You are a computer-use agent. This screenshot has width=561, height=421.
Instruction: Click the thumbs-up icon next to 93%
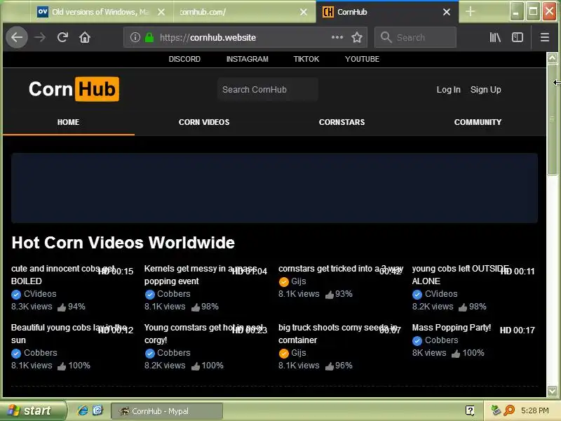pyautogui.click(x=329, y=295)
